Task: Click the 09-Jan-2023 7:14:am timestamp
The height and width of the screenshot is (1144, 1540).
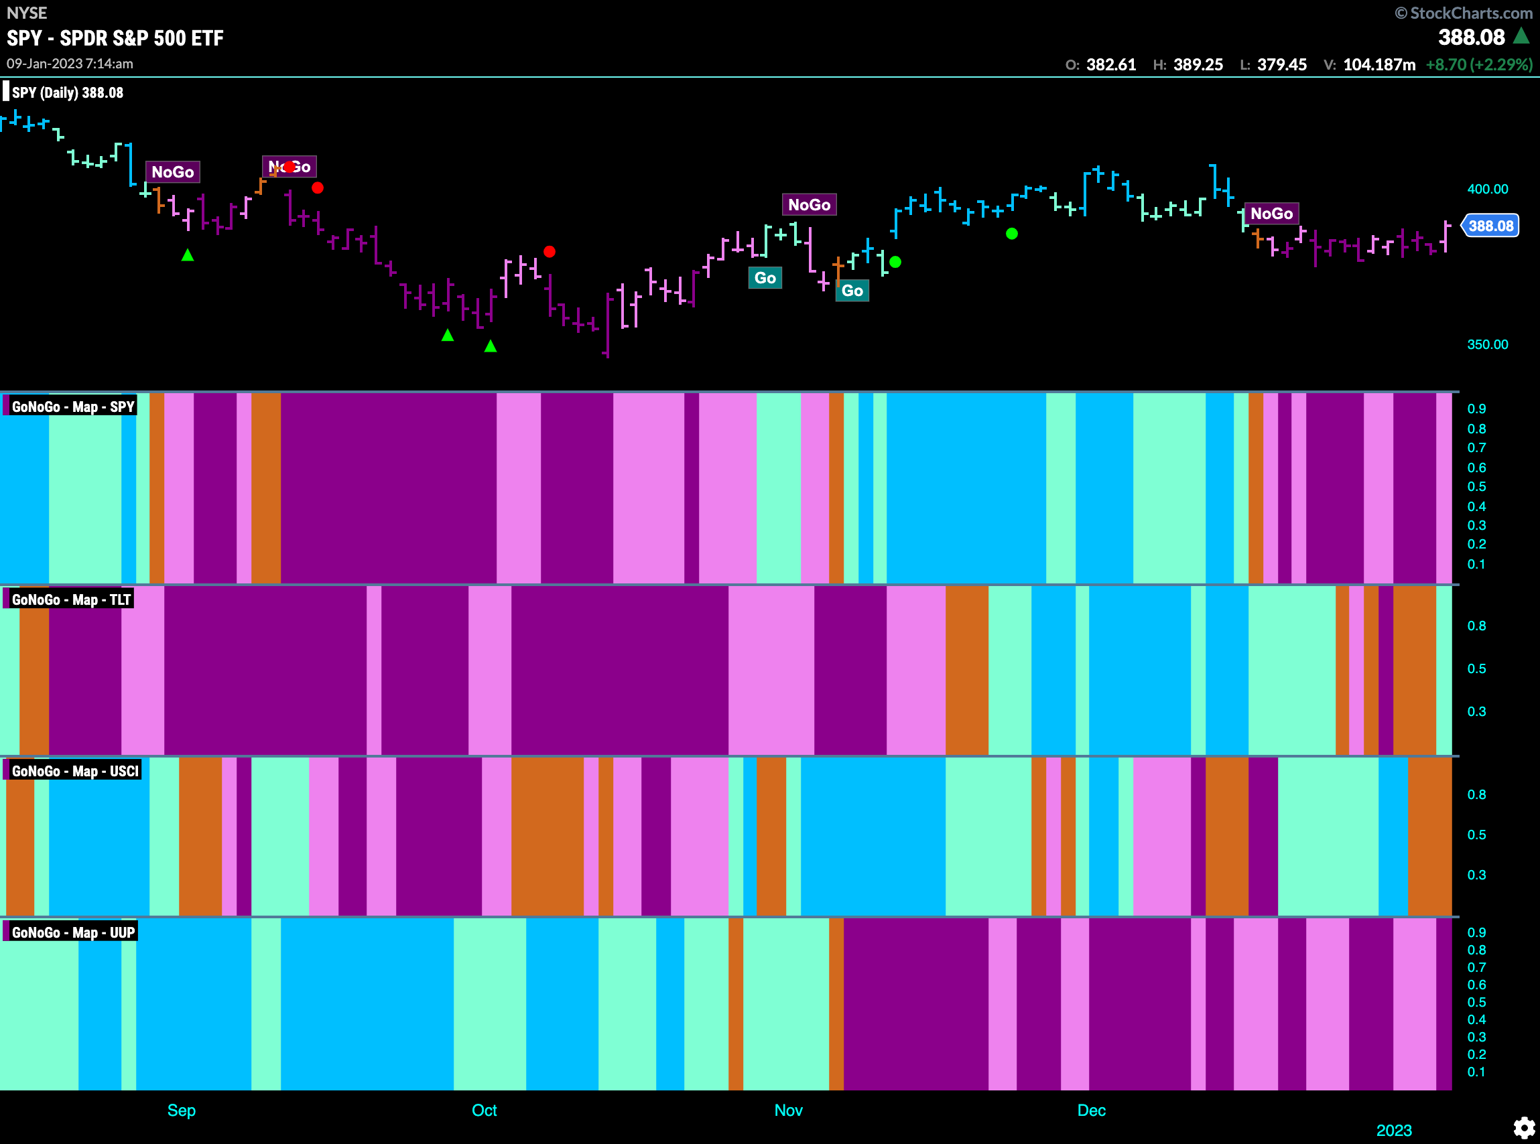Action: [x=70, y=64]
